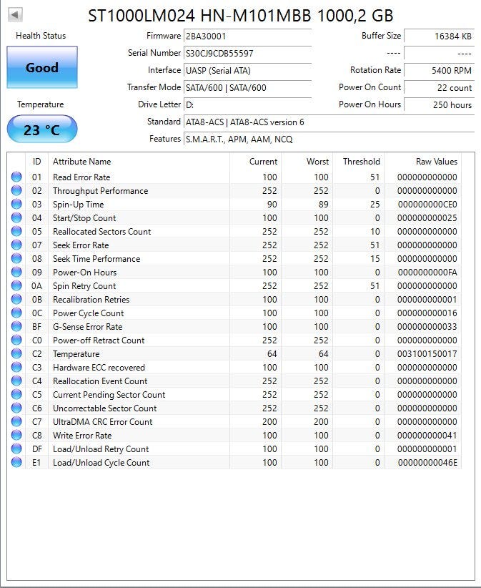Click the drive title ST1000LM024 heading
The height and width of the screenshot is (588, 481).
pos(240,16)
